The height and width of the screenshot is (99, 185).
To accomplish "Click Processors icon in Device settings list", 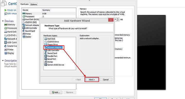I will 24,16.
